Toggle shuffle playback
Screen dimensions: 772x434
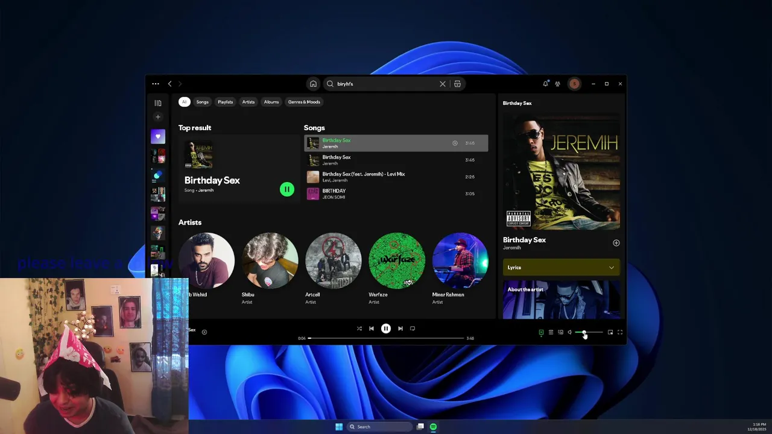359,329
